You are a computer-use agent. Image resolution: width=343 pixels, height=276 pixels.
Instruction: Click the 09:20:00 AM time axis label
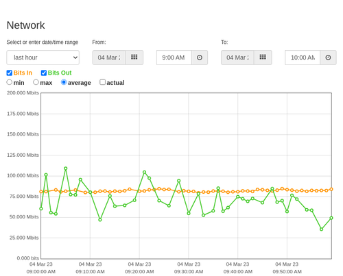point(139,272)
